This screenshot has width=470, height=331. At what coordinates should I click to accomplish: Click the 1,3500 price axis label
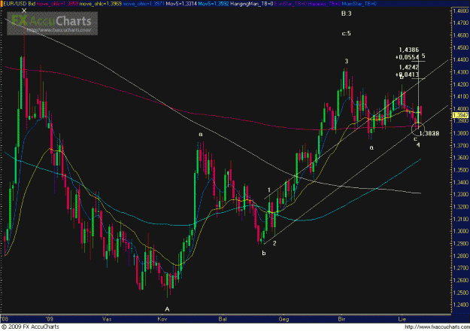tap(461, 170)
